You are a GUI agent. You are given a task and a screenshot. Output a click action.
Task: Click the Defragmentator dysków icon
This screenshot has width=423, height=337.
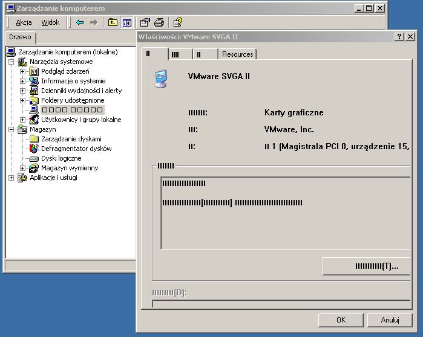tap(34, 149)
